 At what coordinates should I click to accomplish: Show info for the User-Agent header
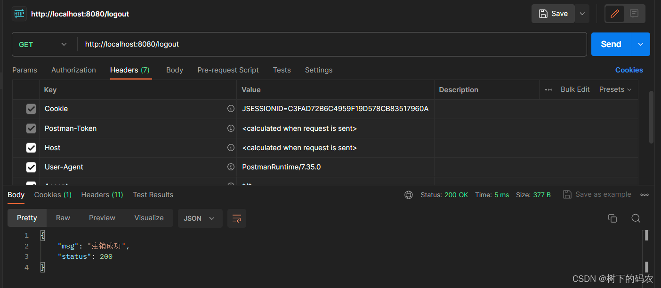(231, 167)
